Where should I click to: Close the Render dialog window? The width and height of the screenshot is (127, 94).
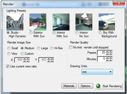pos(119,3)
